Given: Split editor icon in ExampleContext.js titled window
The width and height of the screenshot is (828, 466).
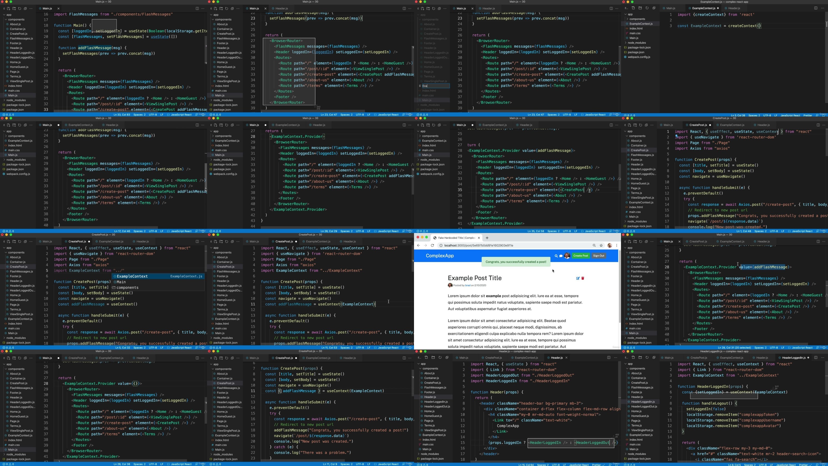Looking at the screenshot, I should (x=816, y=8).
